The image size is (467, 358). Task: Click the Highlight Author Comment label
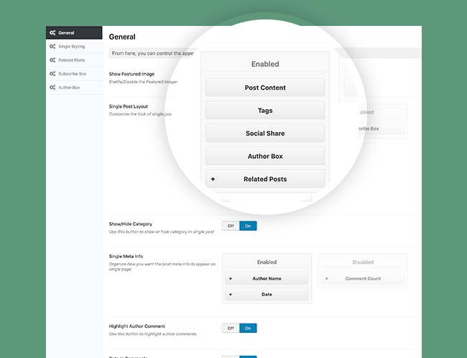pos(137,326)
